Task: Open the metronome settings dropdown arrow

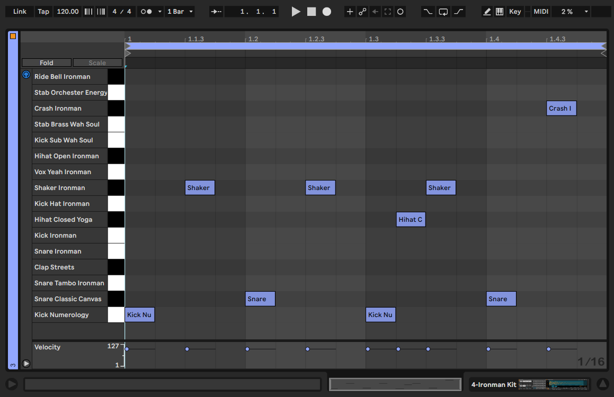Action: pos(160,12)
